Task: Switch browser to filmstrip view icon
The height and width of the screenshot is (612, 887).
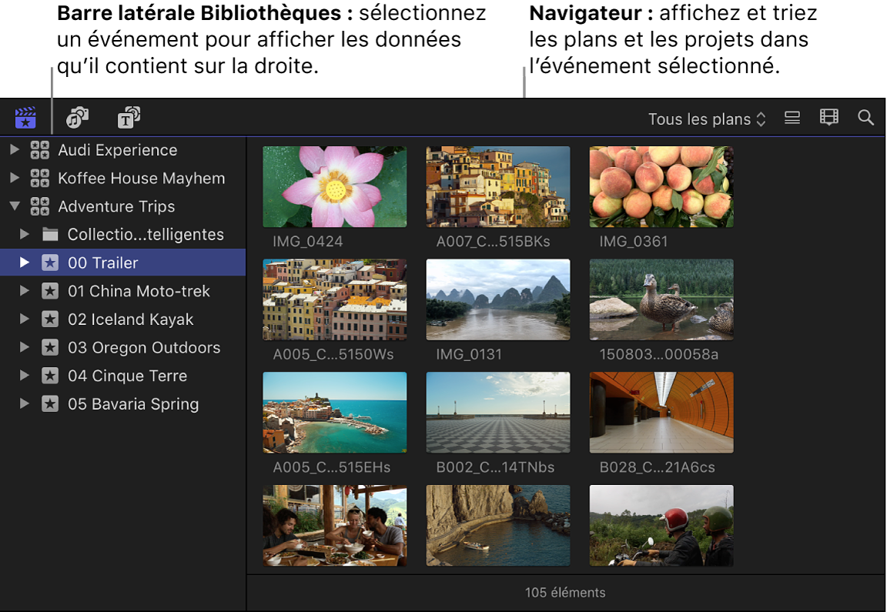Action: click(828, 117)
